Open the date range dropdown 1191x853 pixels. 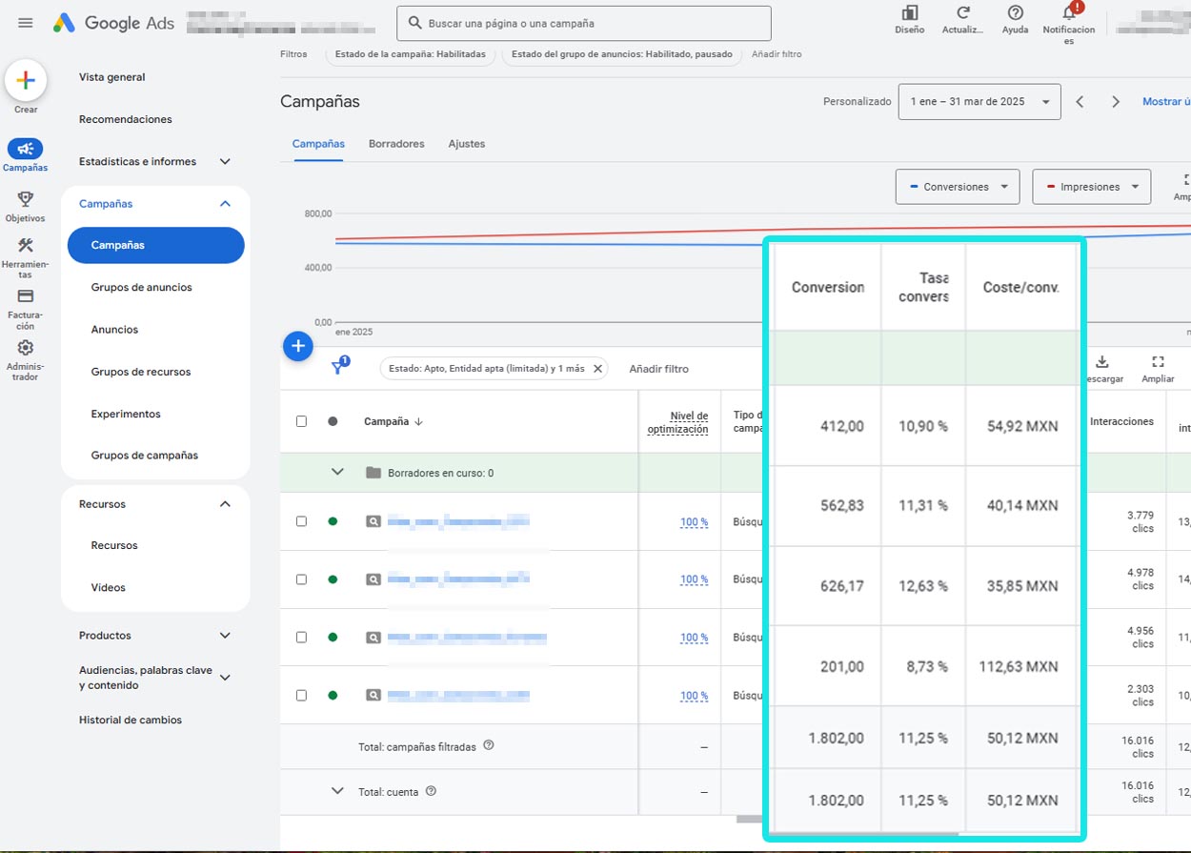click(979, 101)
